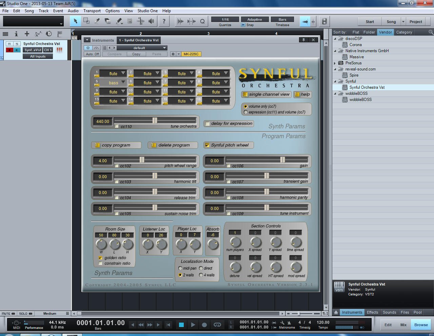Enable delay for expression checkbox

coord(207,124)
